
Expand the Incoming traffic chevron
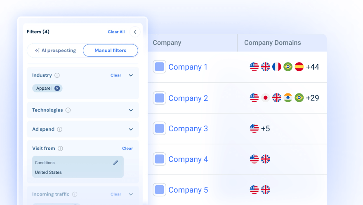click(131, 194)
